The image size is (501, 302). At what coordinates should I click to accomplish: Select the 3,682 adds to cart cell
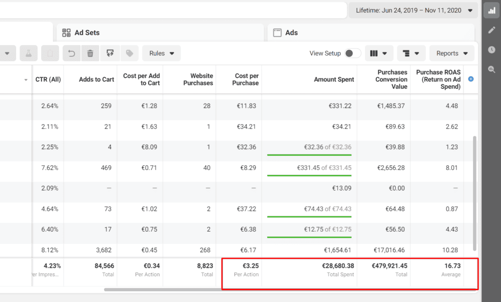104,250
